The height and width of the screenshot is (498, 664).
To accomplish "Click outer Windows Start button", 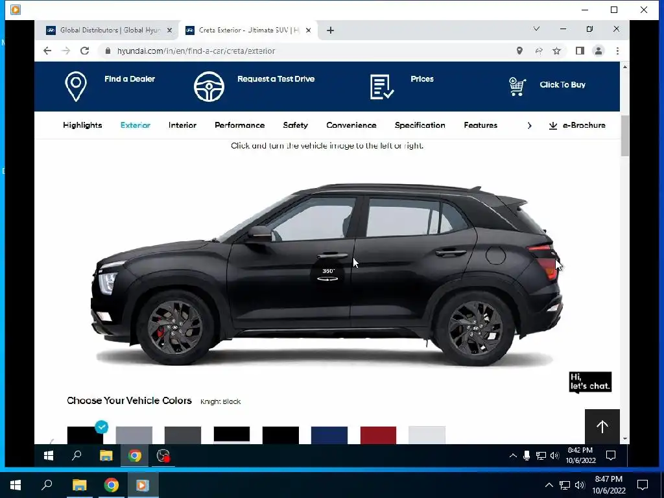I will tap(16, 485).
